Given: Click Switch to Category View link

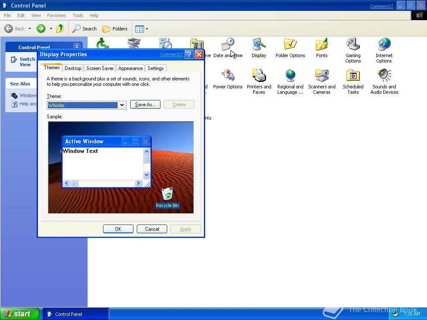Looking at the screenshot, I should pyautogui.click(x=27, y=62).
